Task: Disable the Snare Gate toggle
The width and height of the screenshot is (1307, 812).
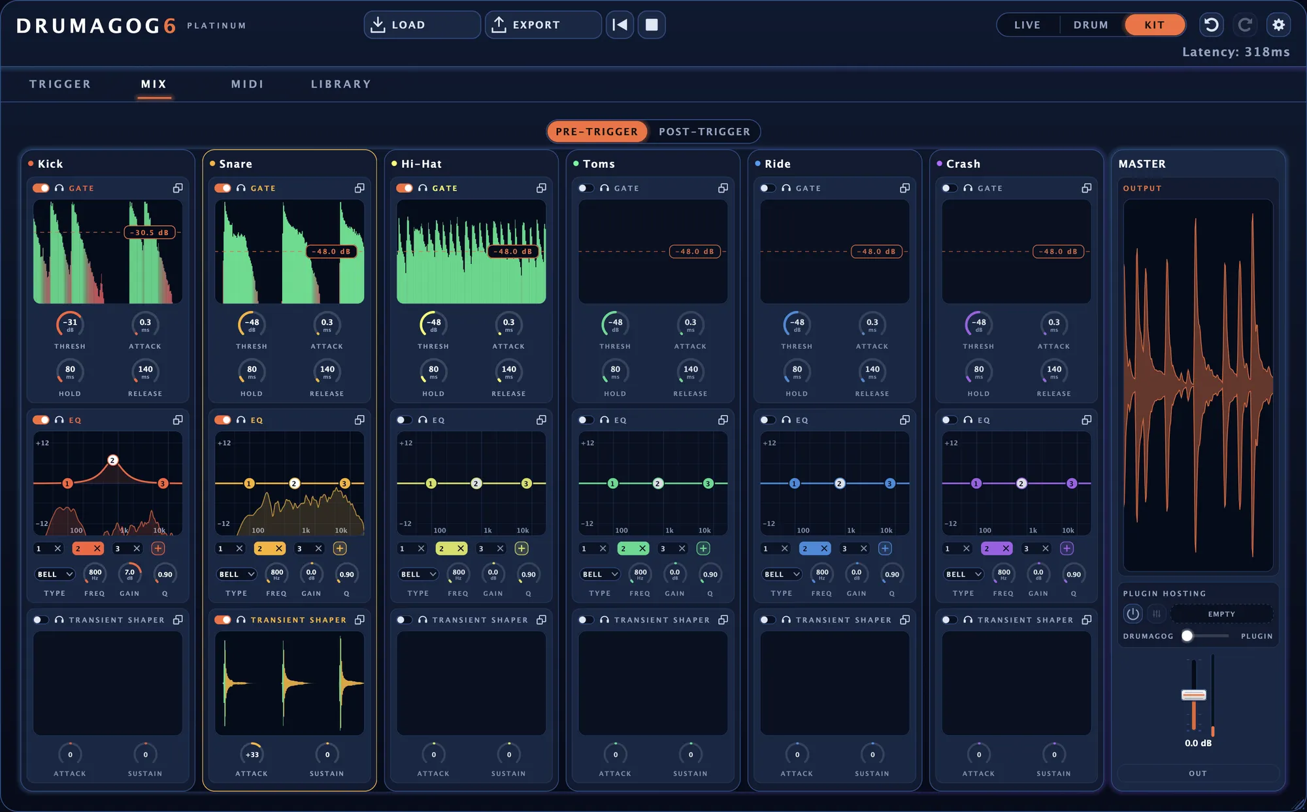Action: pos(223,188)
